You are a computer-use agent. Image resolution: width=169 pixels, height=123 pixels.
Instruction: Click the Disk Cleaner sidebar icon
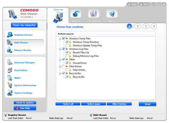coord(9,42)
